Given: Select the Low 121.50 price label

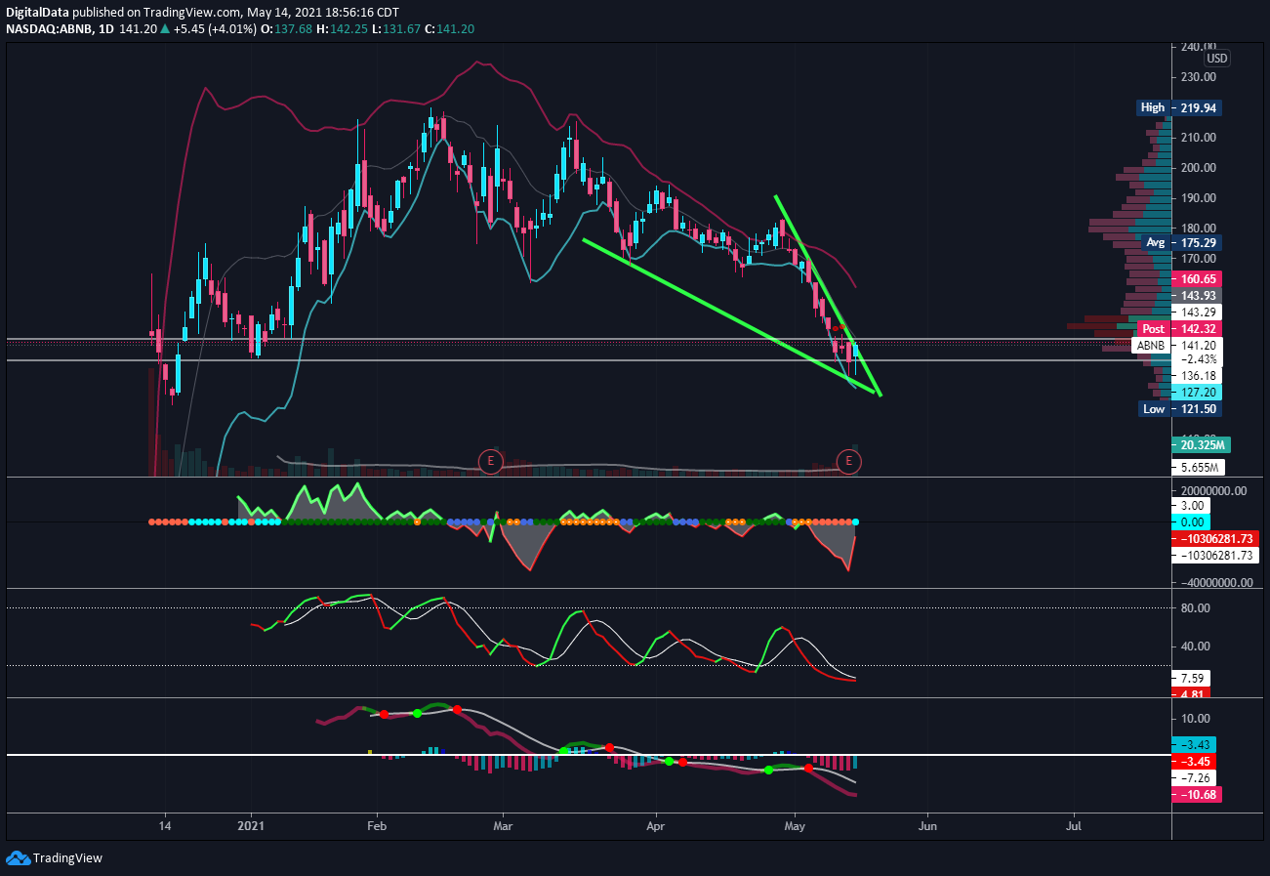Looking at the screenshot, I should point(1180,408).
